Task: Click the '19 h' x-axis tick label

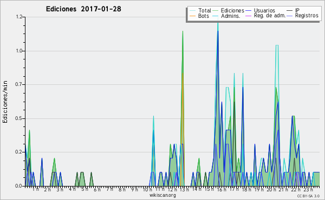Action: point(259,190)
